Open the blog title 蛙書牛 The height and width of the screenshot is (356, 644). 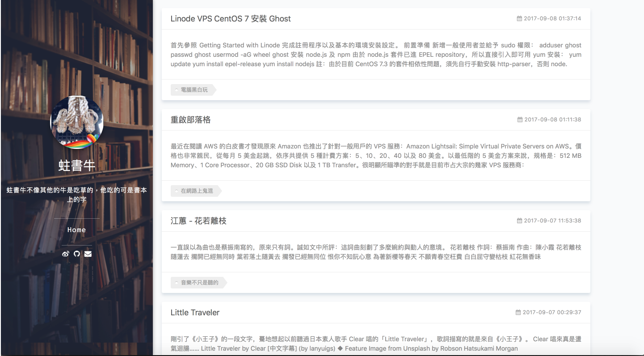[77, 165]
